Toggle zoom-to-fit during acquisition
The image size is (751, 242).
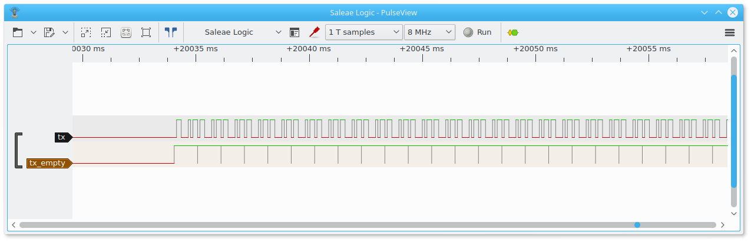(126, 32)
